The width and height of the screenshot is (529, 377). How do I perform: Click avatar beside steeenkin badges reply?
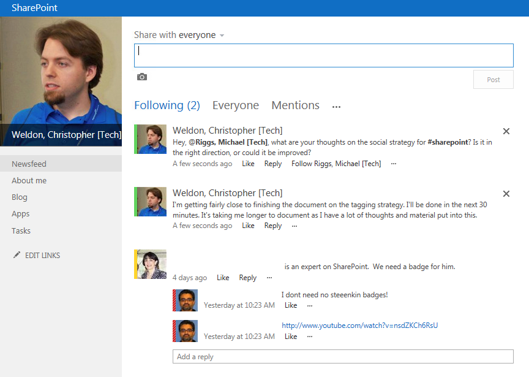pyautogui.click(x=187, y=300)
